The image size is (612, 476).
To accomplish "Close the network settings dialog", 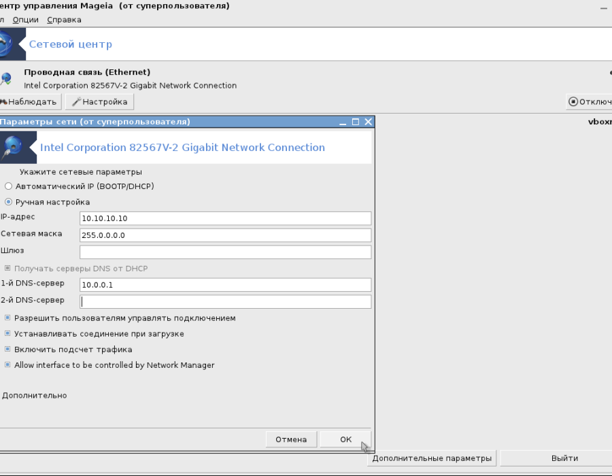I will (x=368, y=122).
